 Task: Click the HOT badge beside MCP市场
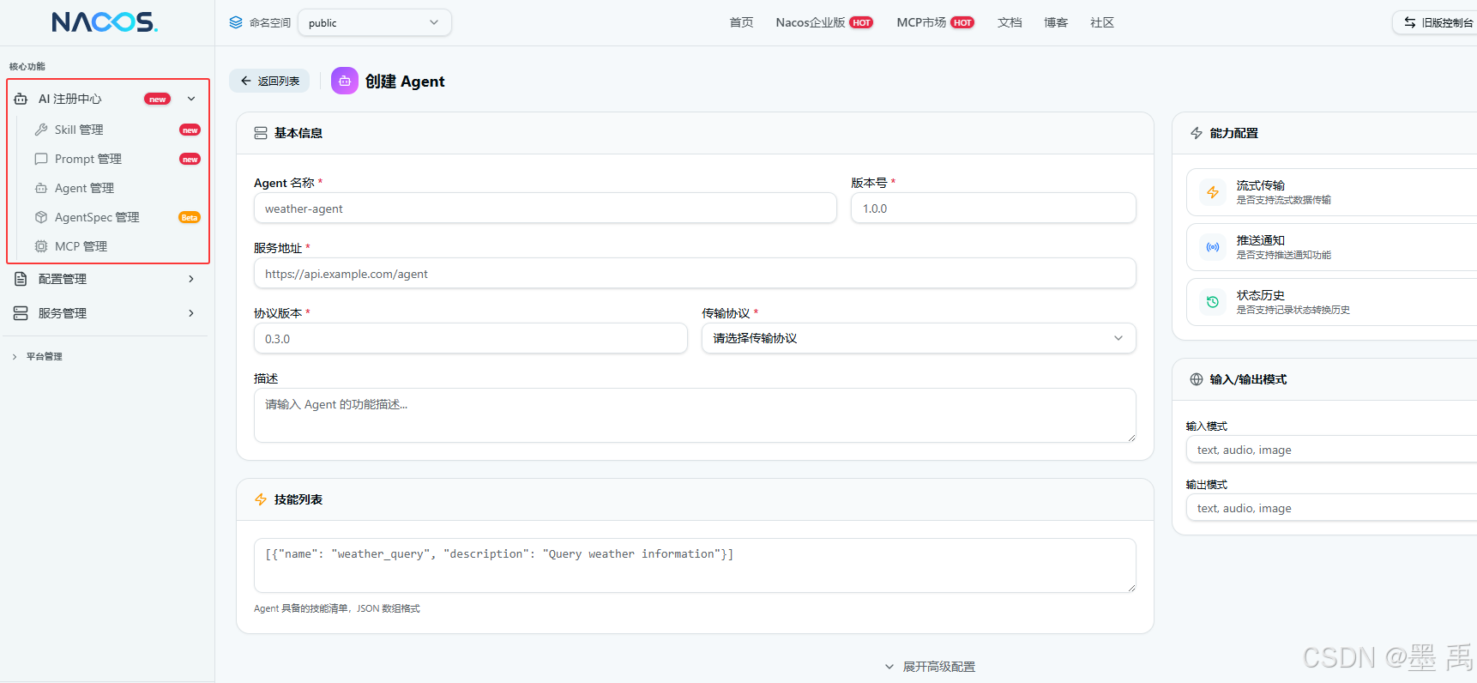click(x=962, y=23)
